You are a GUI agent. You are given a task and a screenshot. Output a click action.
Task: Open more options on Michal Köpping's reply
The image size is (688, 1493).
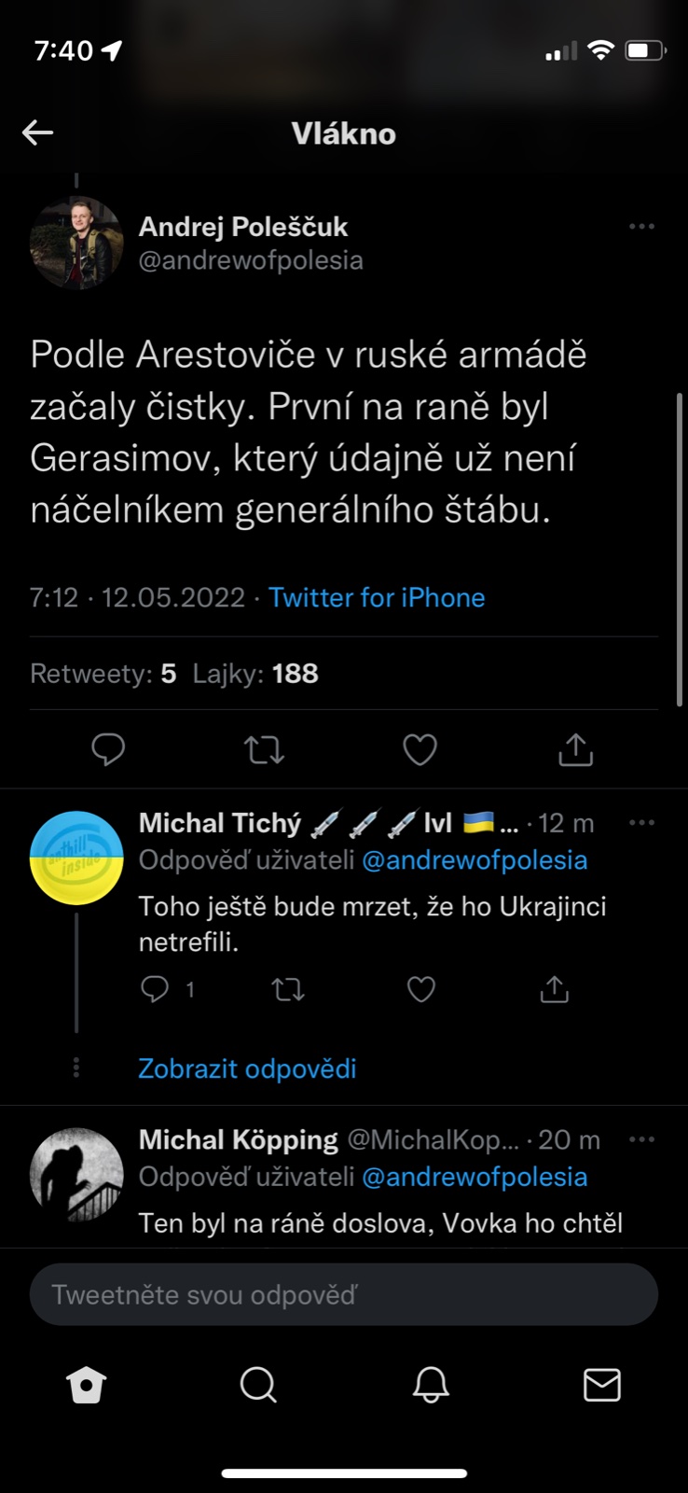(x=641, y=1139)
